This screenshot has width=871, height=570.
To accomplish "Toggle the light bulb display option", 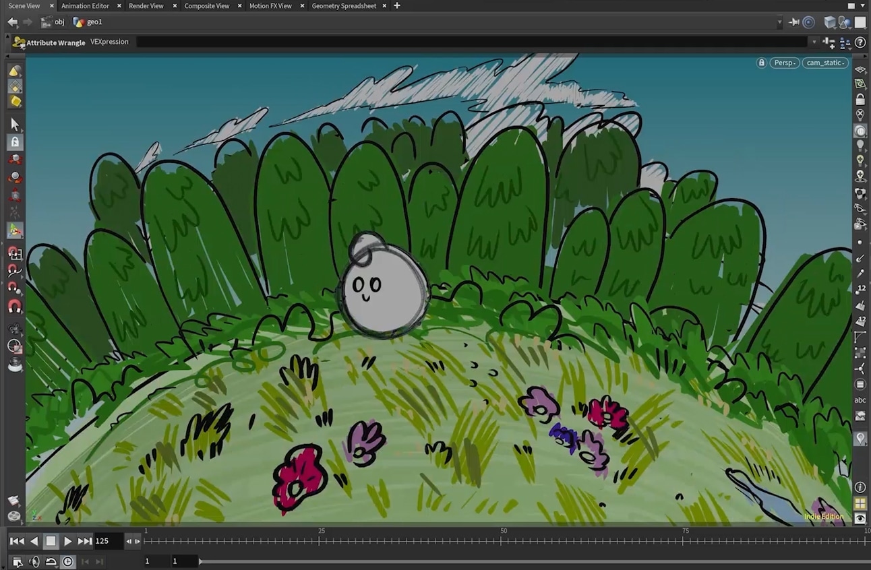I will point(860,145).
